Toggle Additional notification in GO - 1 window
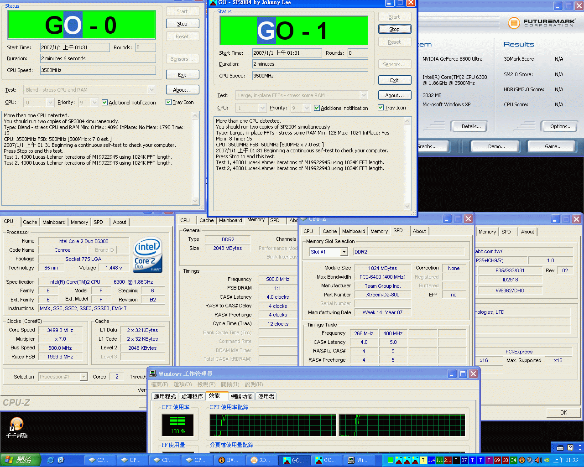584x467 pixels. [x=317, y=108]
